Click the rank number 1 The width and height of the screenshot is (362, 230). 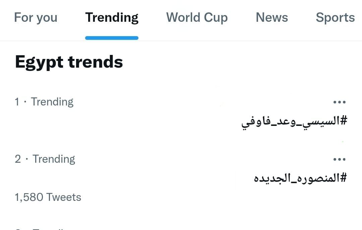coord(17,102)
